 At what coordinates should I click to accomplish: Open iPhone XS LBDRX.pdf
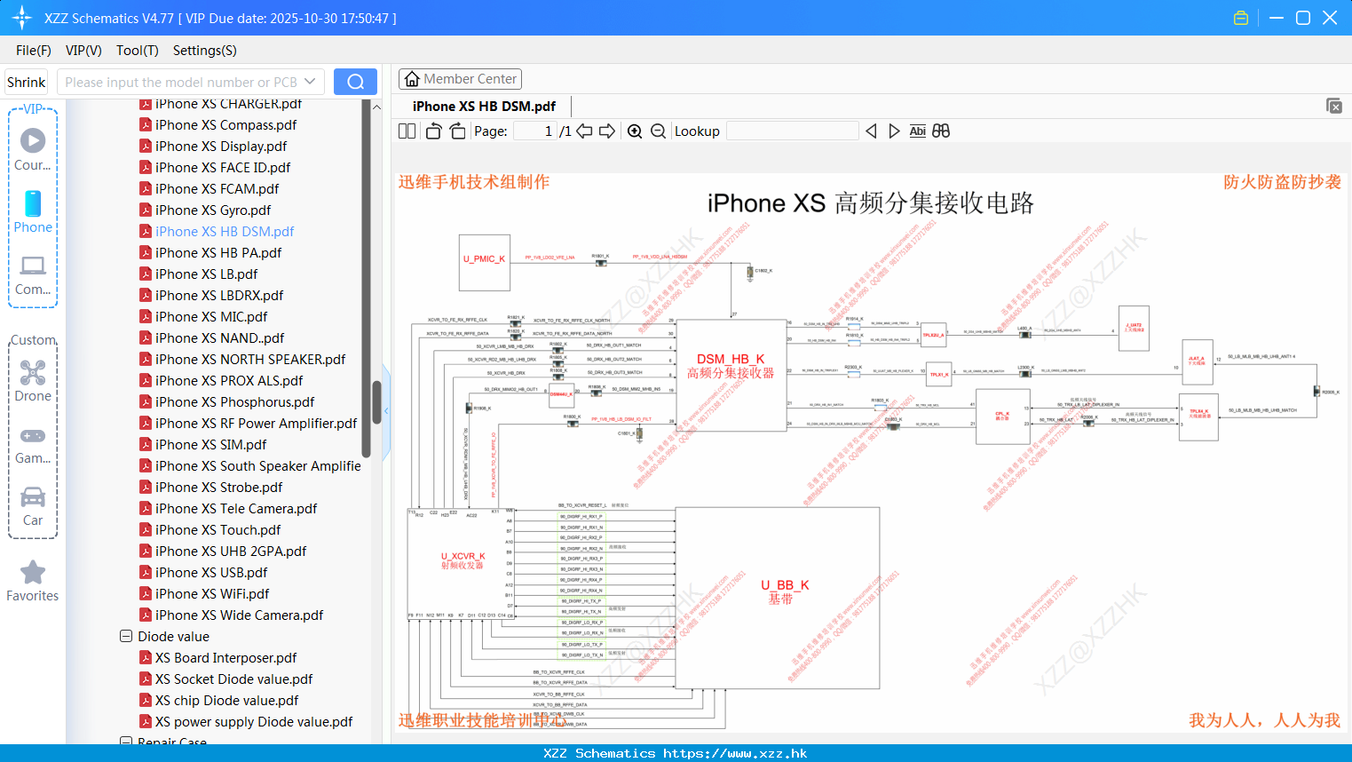point(219,296)
